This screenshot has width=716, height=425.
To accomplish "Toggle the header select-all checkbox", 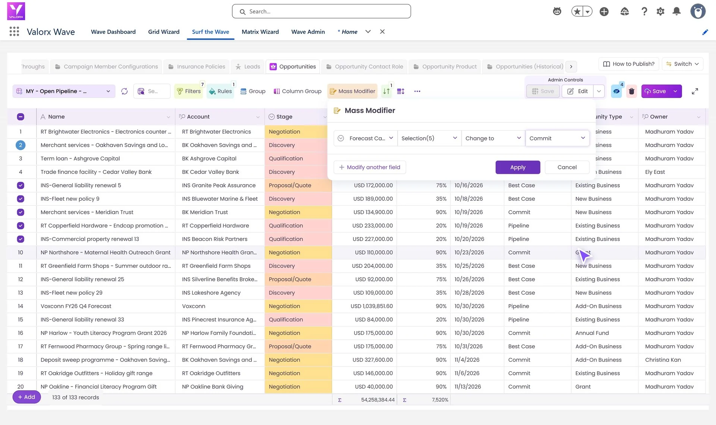I will pyautogui.click(x=21, y=117).
